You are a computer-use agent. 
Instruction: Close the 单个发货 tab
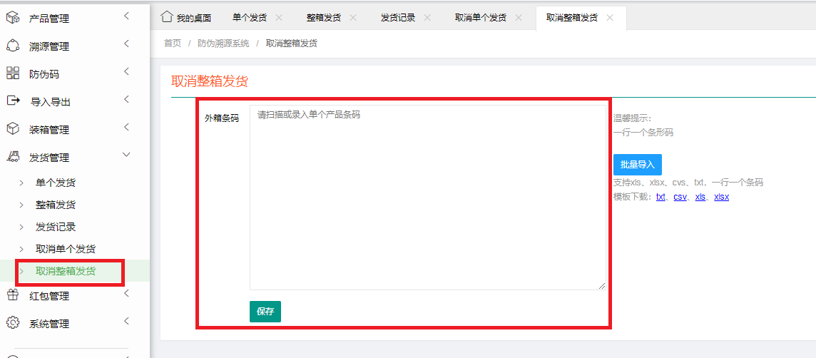coord(279,18)
